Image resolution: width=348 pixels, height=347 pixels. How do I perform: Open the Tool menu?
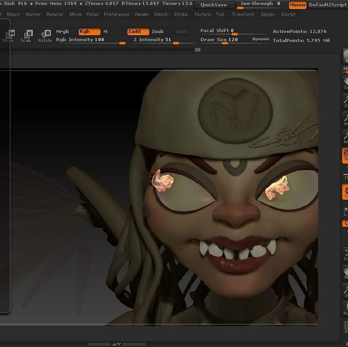point(220,14)
